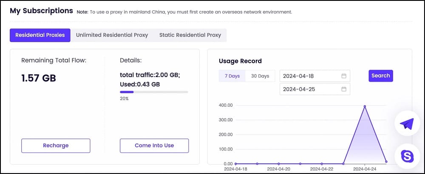Viewport: 425px width, 174px height.
Task: Click the 20% traffic usage progress bar
Action: click(154, 92)
